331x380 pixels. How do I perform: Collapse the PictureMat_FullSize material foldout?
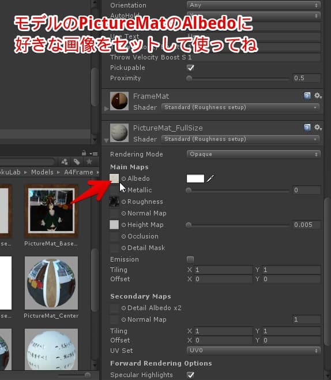coord(106,140)
